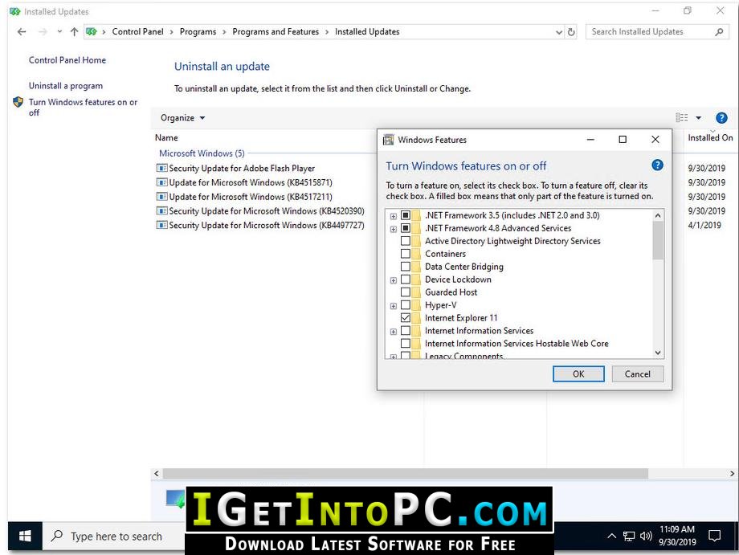
Task: Click the search magnifier in Search Installed Updates
Action: point(719,31)
